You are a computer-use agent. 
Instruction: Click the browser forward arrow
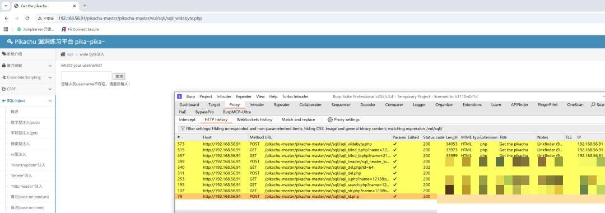[x=17, y=18]
